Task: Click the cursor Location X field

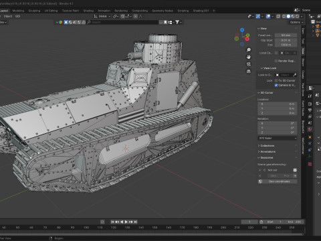Action: click(x=278, y=104)
